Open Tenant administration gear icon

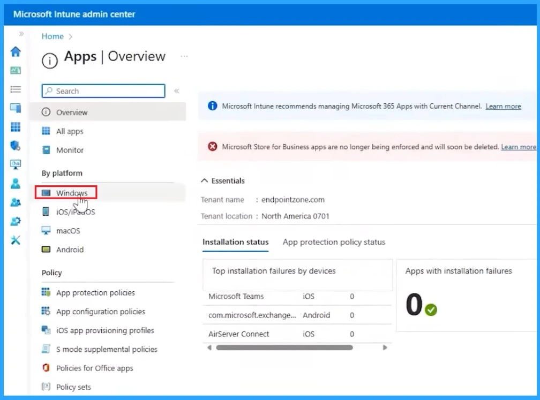[16, 221]
